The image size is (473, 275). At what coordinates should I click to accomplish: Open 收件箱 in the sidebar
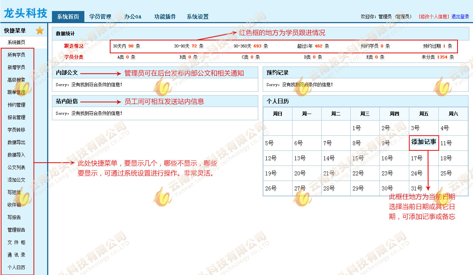tap(14, 205)
